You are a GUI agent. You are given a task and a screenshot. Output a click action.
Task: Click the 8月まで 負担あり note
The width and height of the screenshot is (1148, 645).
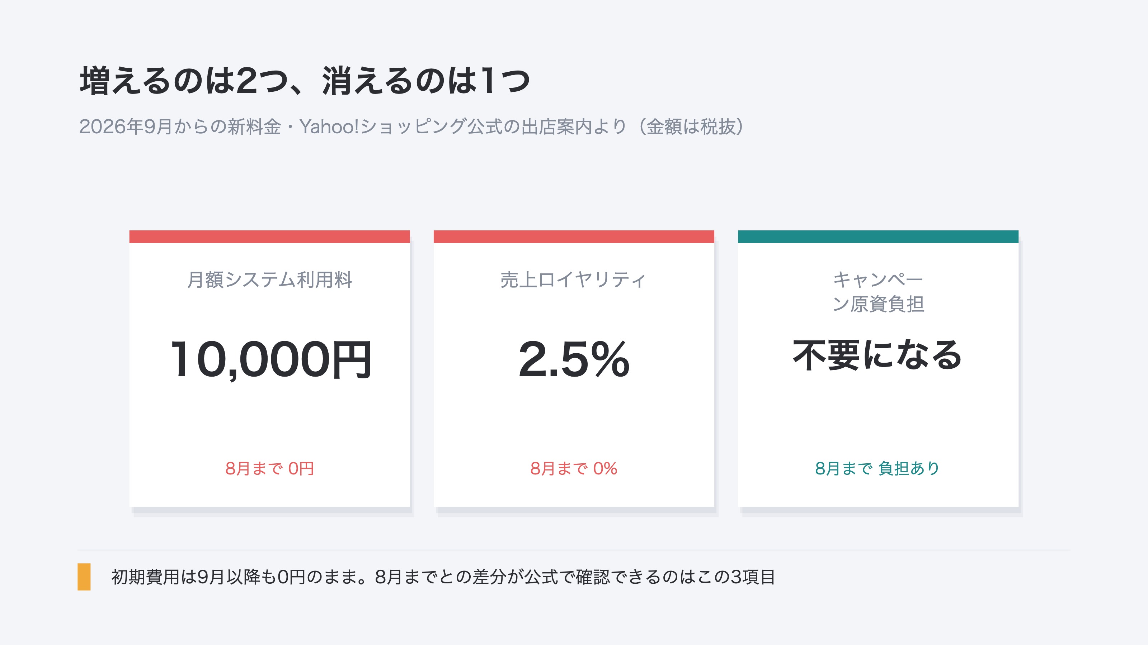click(878, 468)
